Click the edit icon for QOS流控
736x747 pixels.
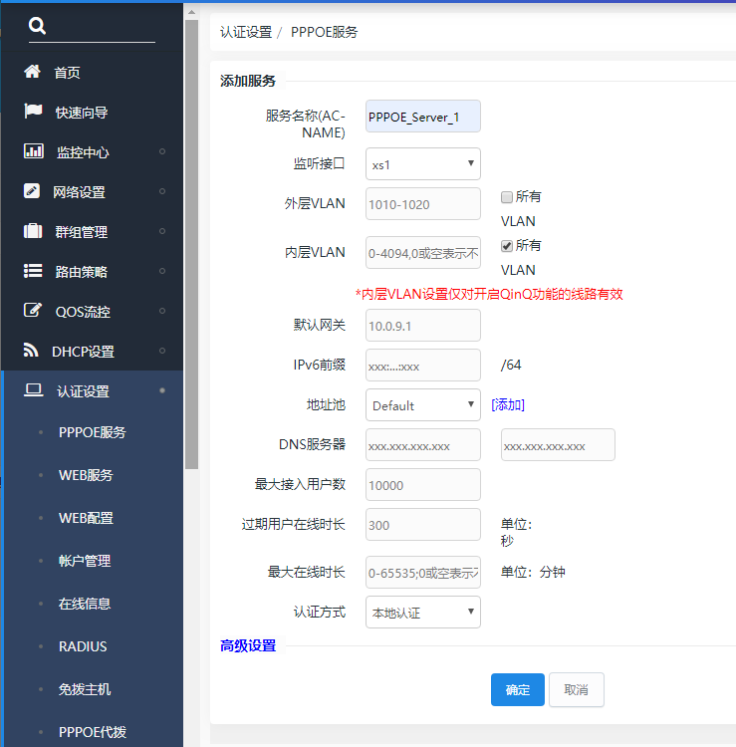33,311
